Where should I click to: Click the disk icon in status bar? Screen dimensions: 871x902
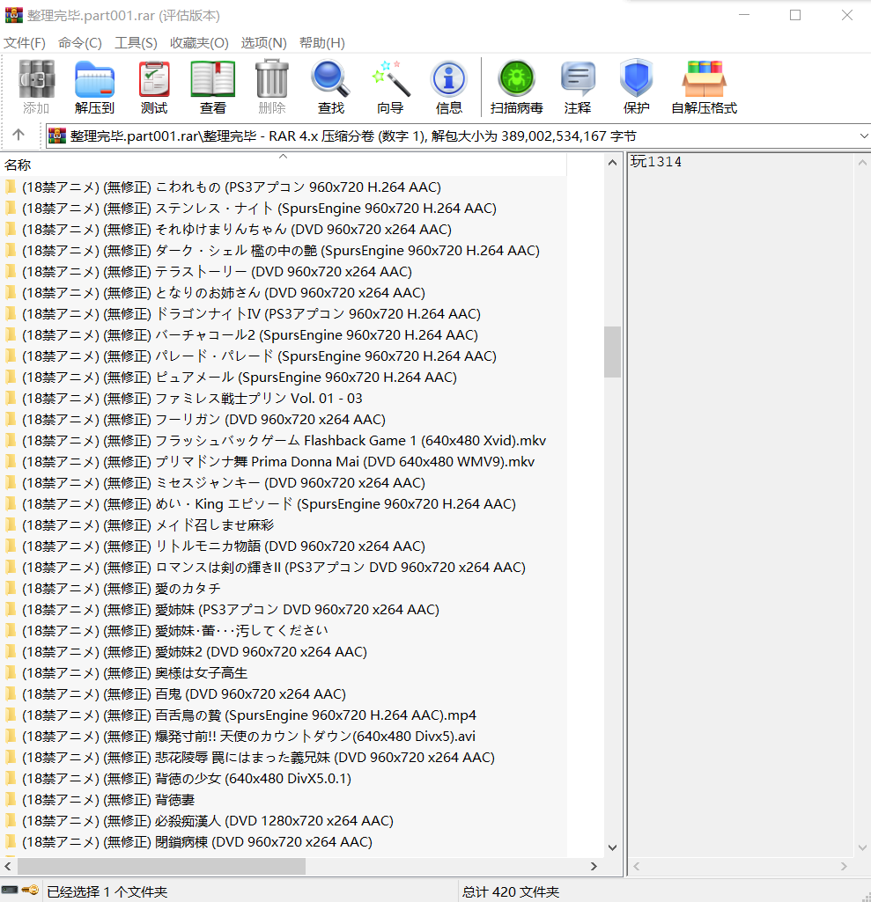pyautogui.click(x=10, y=890)
